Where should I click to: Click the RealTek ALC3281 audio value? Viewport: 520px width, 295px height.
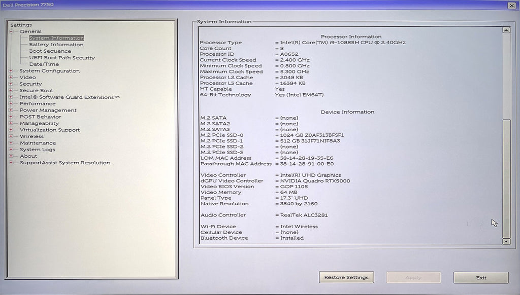304,215
